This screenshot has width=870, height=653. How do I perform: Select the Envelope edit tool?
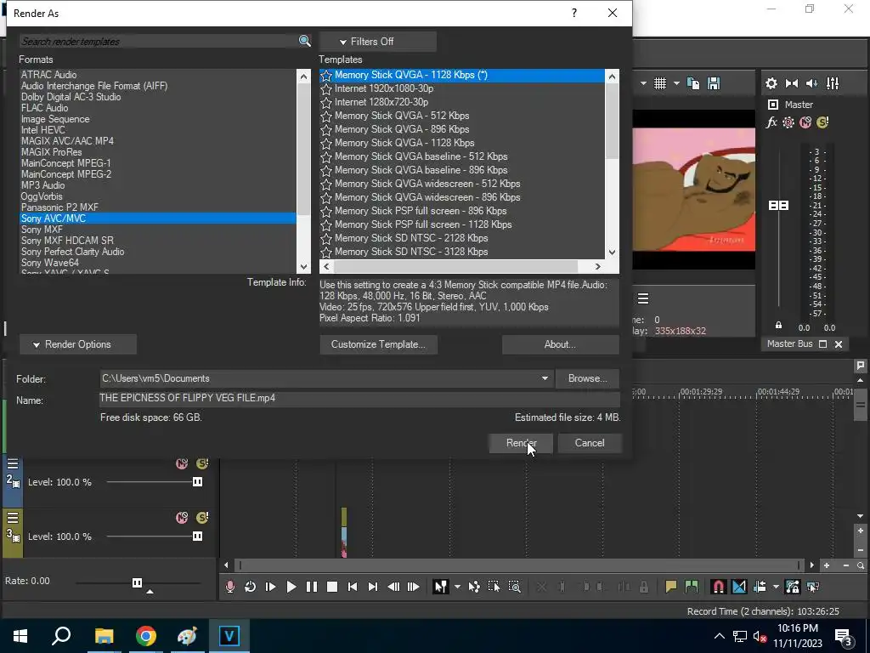474,587
